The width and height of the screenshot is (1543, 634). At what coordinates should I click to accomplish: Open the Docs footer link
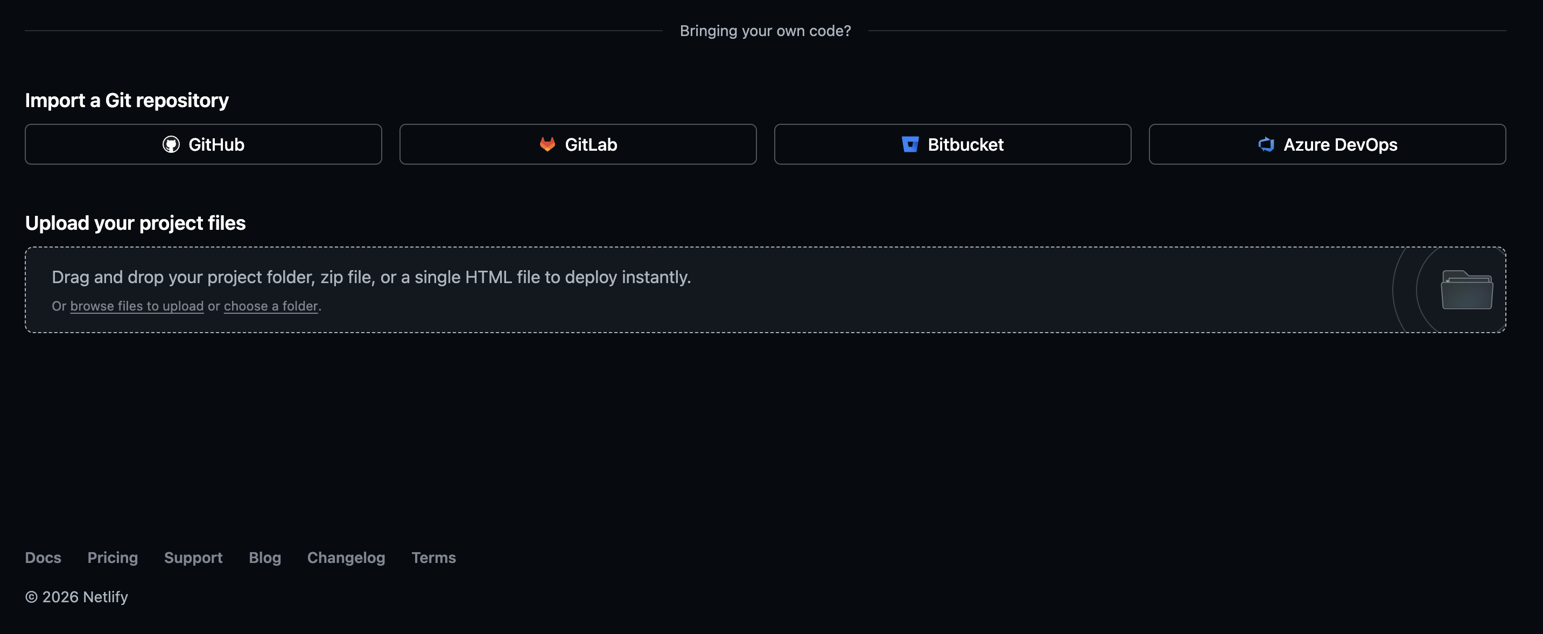(43, 558)
